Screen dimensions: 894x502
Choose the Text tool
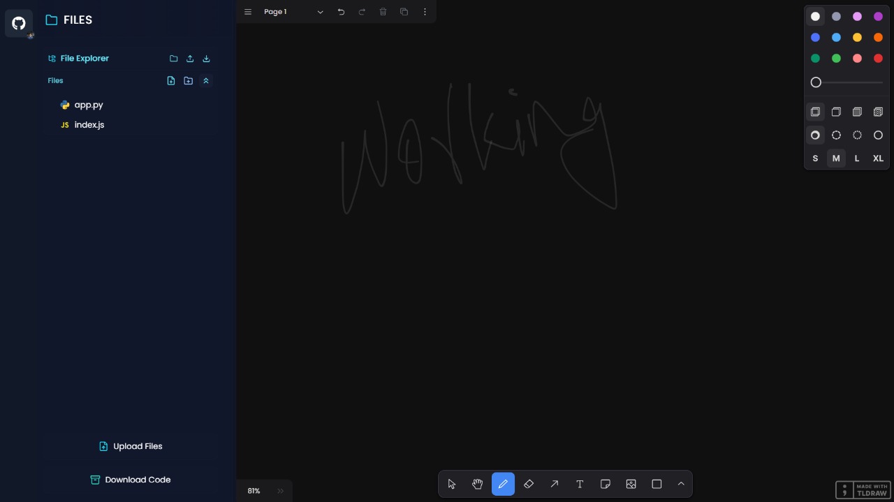point(580,484)
